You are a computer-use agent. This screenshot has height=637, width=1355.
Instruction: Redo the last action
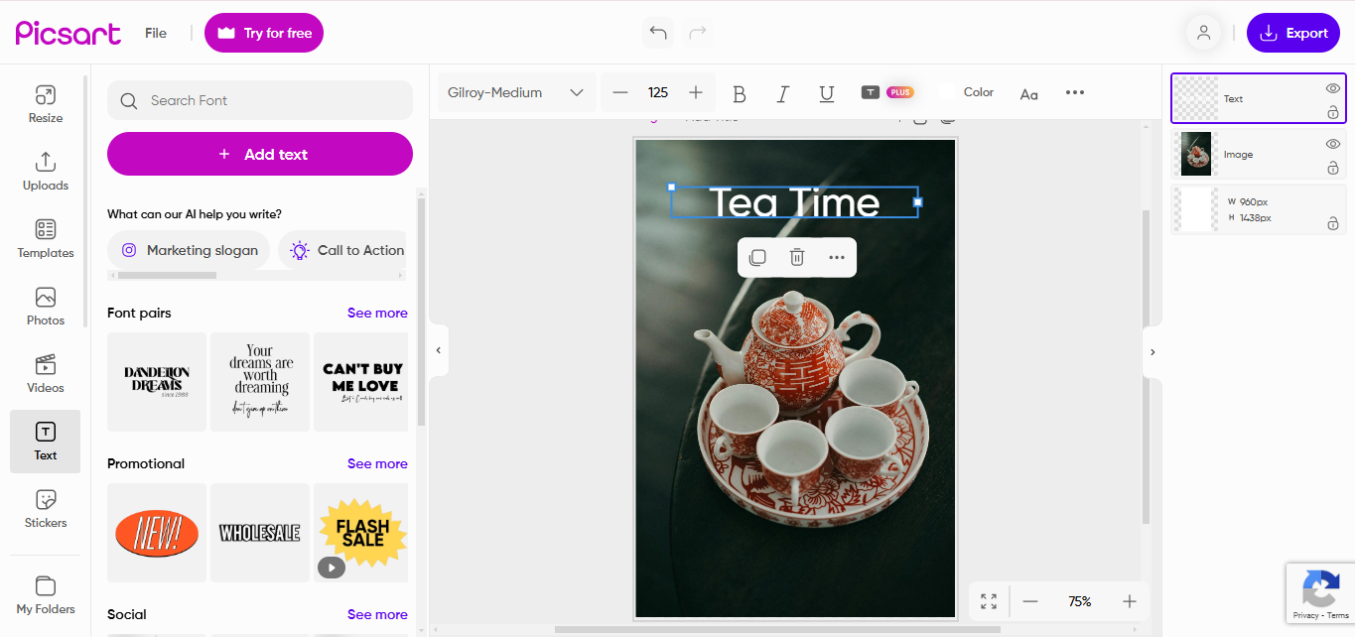pos(698,33)
